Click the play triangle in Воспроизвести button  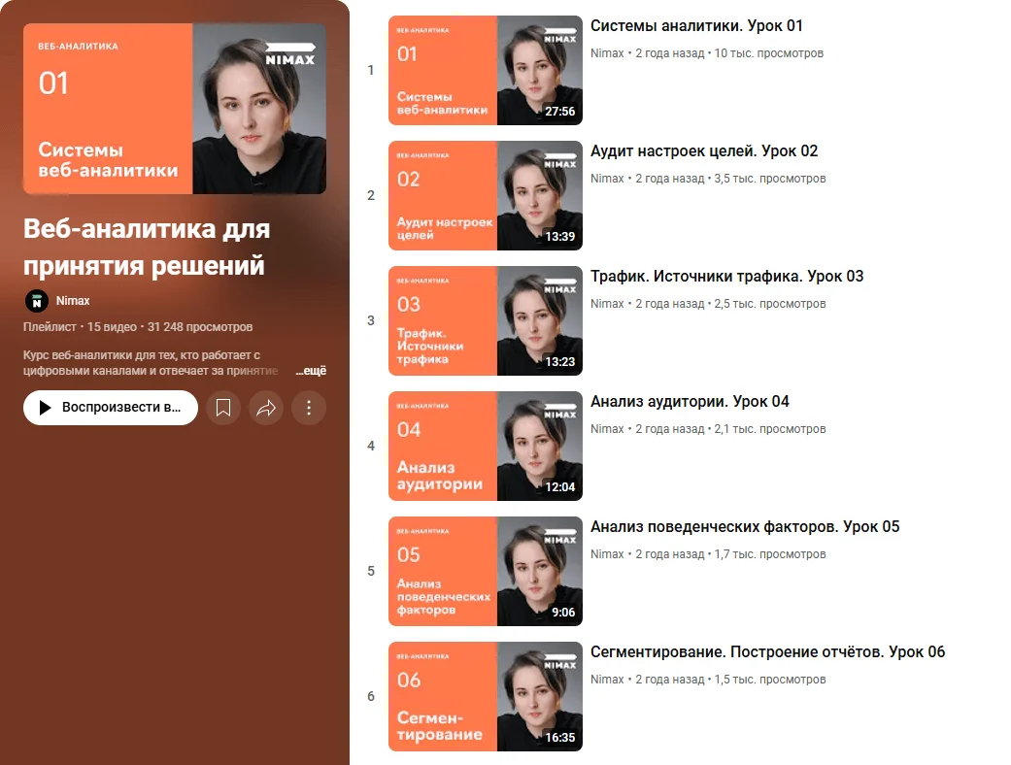click(x=45, y=408)
